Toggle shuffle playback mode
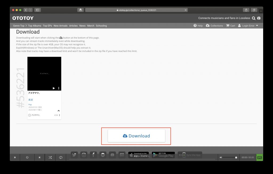Image resolution: width=273 pixels, height=174 pixels. point(50,157)
